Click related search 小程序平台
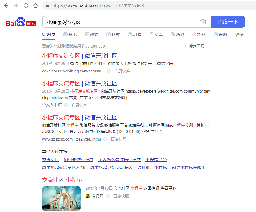This screenshot has width=256, height=212. pos(156,160)
